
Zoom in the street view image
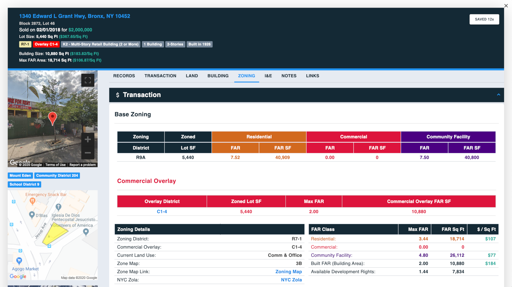pos(88,139)
